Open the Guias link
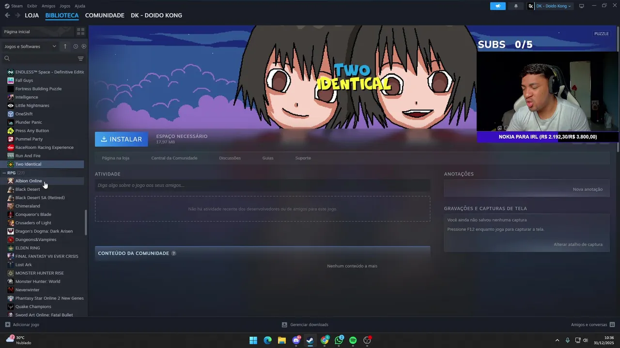620x348 pixels. point(268,158)
